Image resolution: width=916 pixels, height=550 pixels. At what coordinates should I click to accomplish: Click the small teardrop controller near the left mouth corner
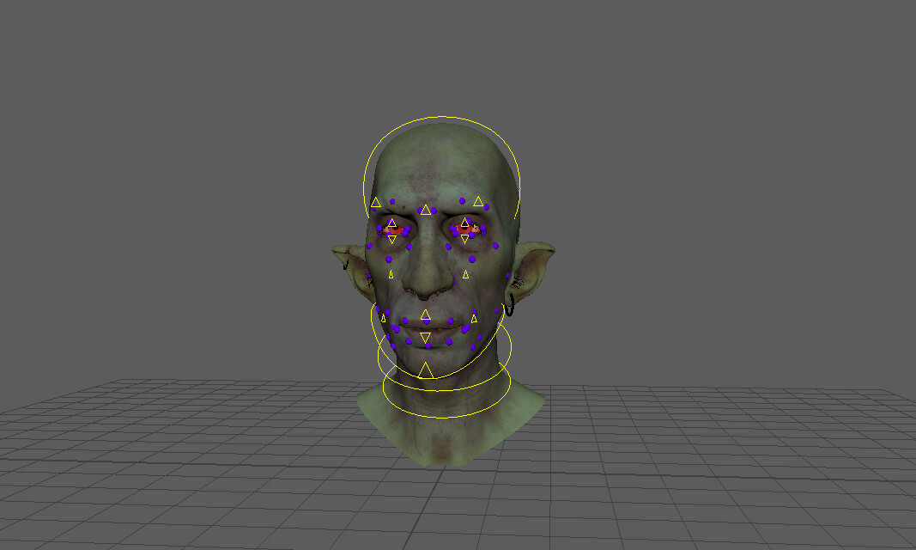click(x=383, y=318)
